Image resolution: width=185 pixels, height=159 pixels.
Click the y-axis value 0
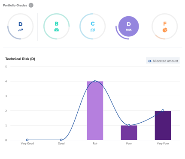6,140
